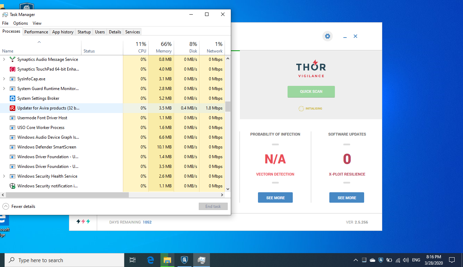Open the Options menu in Task Manager
Screen dimensions: 463x267
click(21, 23)
